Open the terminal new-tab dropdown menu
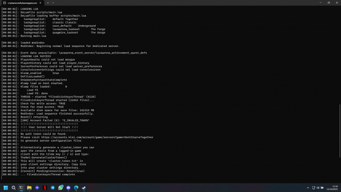The width and height of the screenshot is (341, 192). (54, 3)
